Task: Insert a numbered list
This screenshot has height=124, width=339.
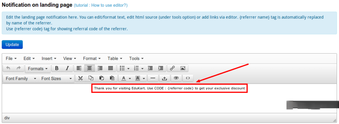Action: tap(136, 68)
